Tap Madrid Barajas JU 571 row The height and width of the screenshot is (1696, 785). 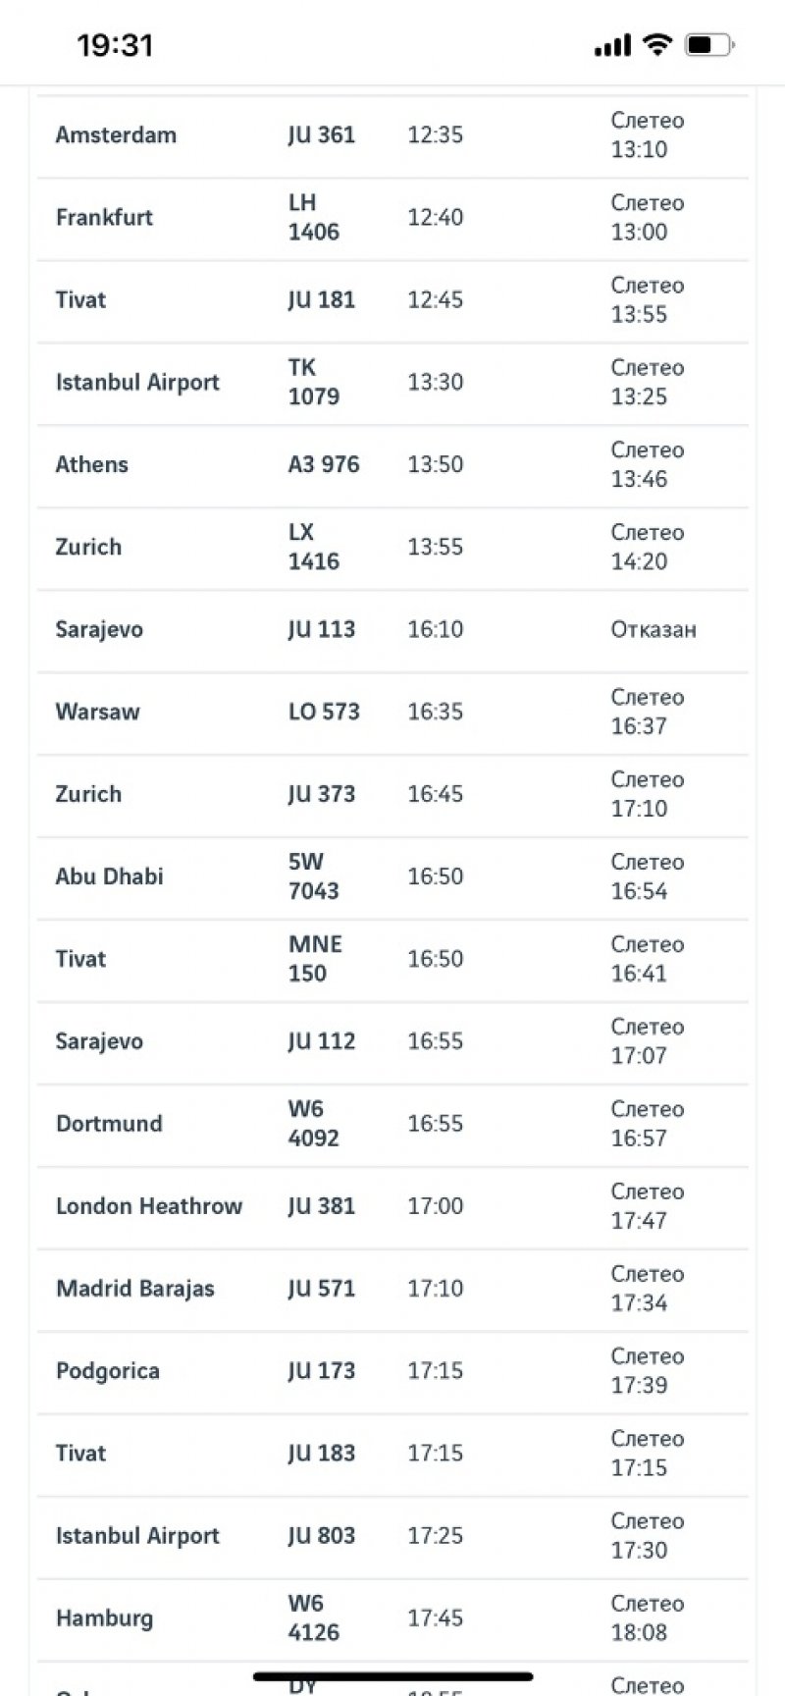pyautogui.click(x=392, y=1291)
